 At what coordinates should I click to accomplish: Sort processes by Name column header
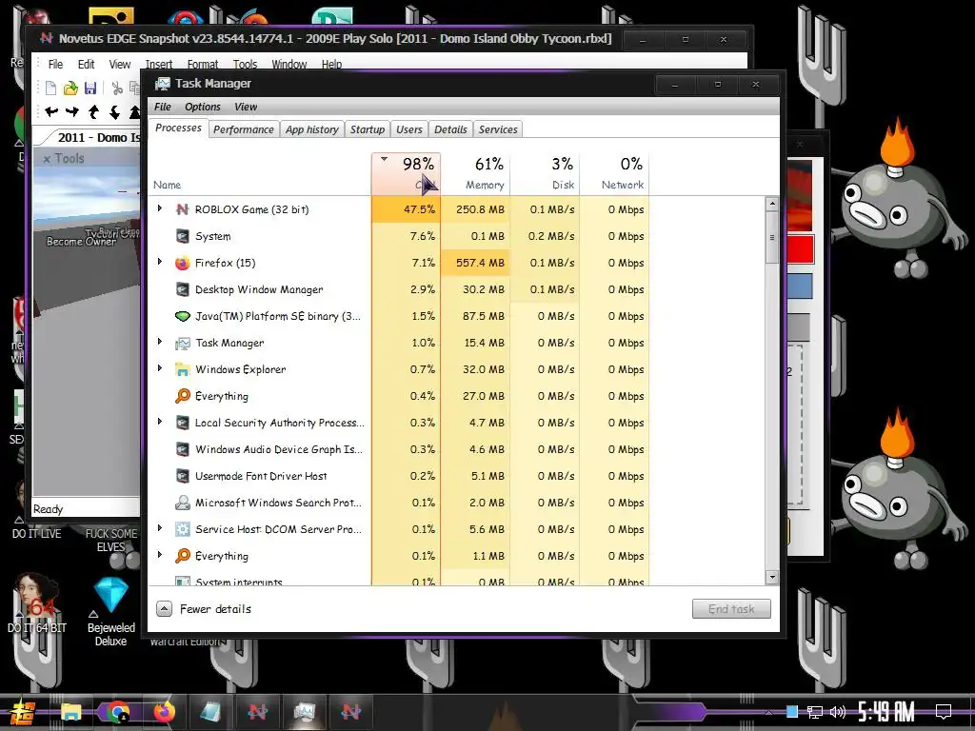[x=260, y=174]
